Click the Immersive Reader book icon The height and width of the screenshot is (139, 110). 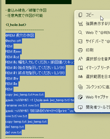[x=80, y=68]
